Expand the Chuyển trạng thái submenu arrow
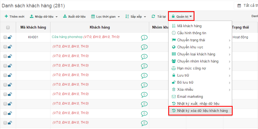 pyautogui.click(x=230, y=40)
